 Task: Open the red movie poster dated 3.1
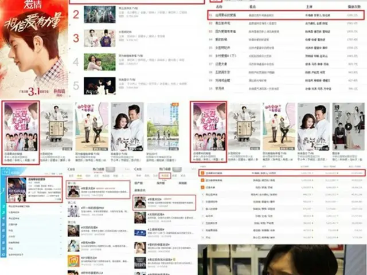click(x=34, y=49)
